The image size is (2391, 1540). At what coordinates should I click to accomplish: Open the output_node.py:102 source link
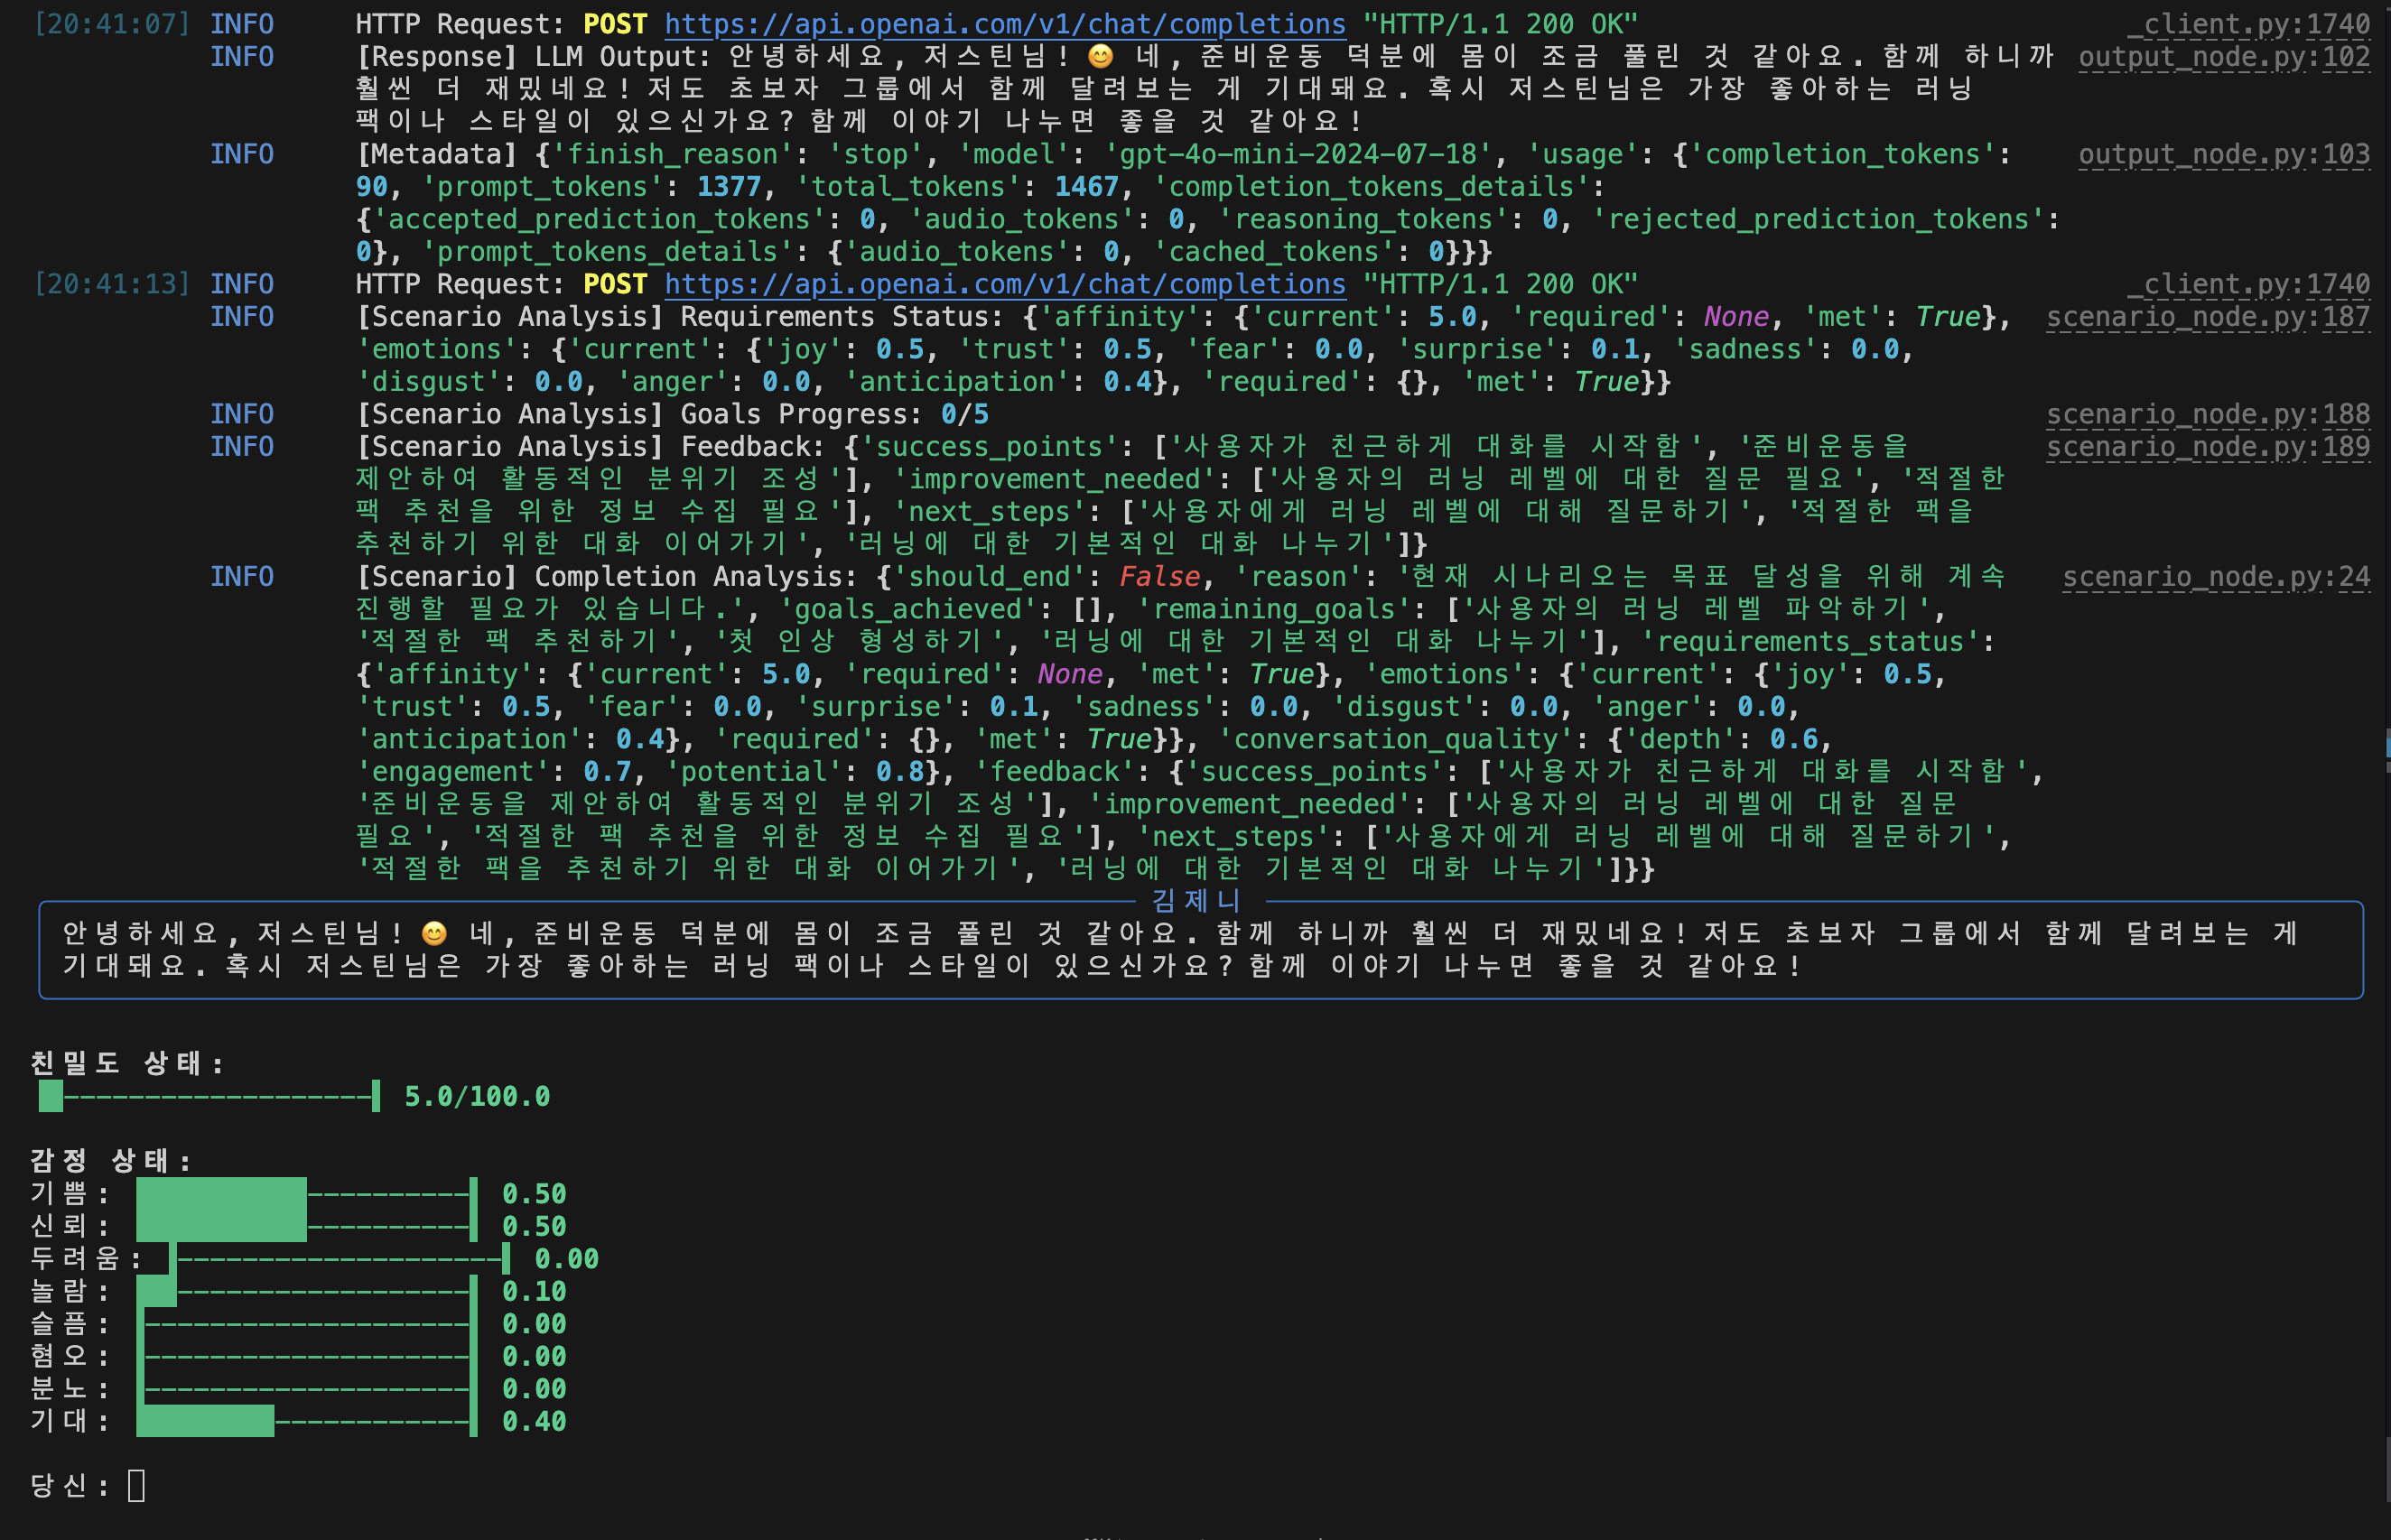point(2223,57)
